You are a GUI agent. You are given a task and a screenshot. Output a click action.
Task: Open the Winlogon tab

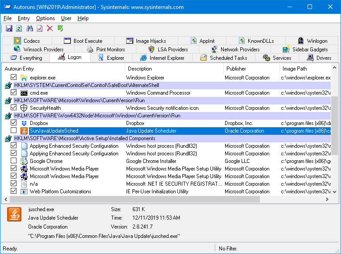[312, 41]
